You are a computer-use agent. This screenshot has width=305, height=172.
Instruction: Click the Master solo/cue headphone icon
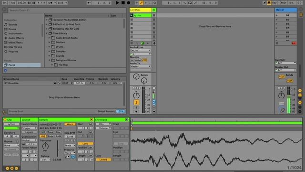(x=282, y=110)
